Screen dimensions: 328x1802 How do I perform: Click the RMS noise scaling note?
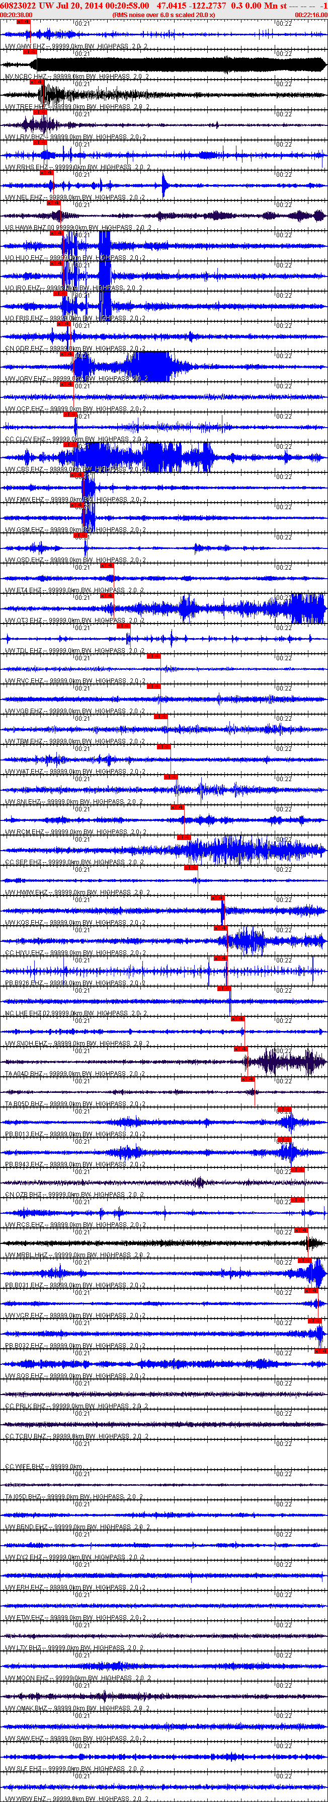click(163, 15)
